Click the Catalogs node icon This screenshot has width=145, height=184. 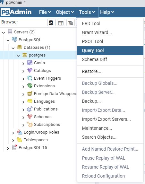30,70
